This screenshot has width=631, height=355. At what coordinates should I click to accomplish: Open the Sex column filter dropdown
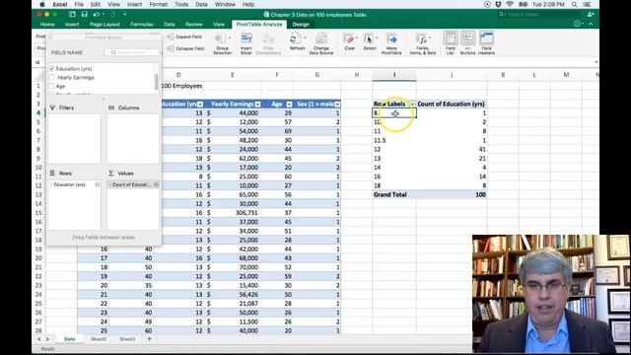(337, 105)
